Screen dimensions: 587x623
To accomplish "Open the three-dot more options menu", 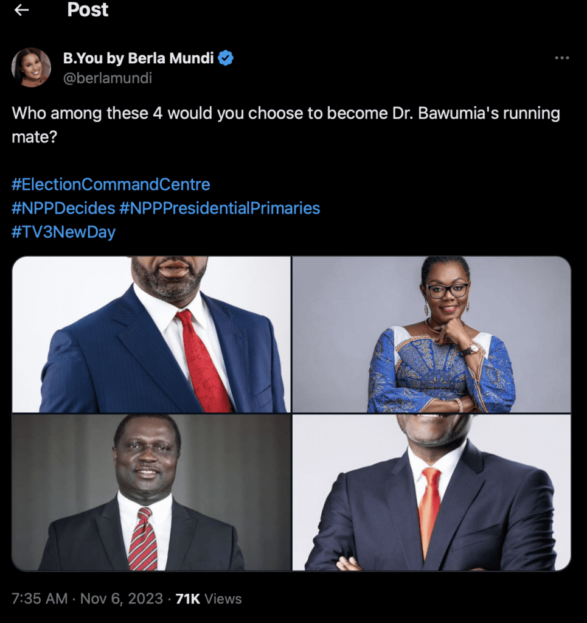I will (562, 58).
